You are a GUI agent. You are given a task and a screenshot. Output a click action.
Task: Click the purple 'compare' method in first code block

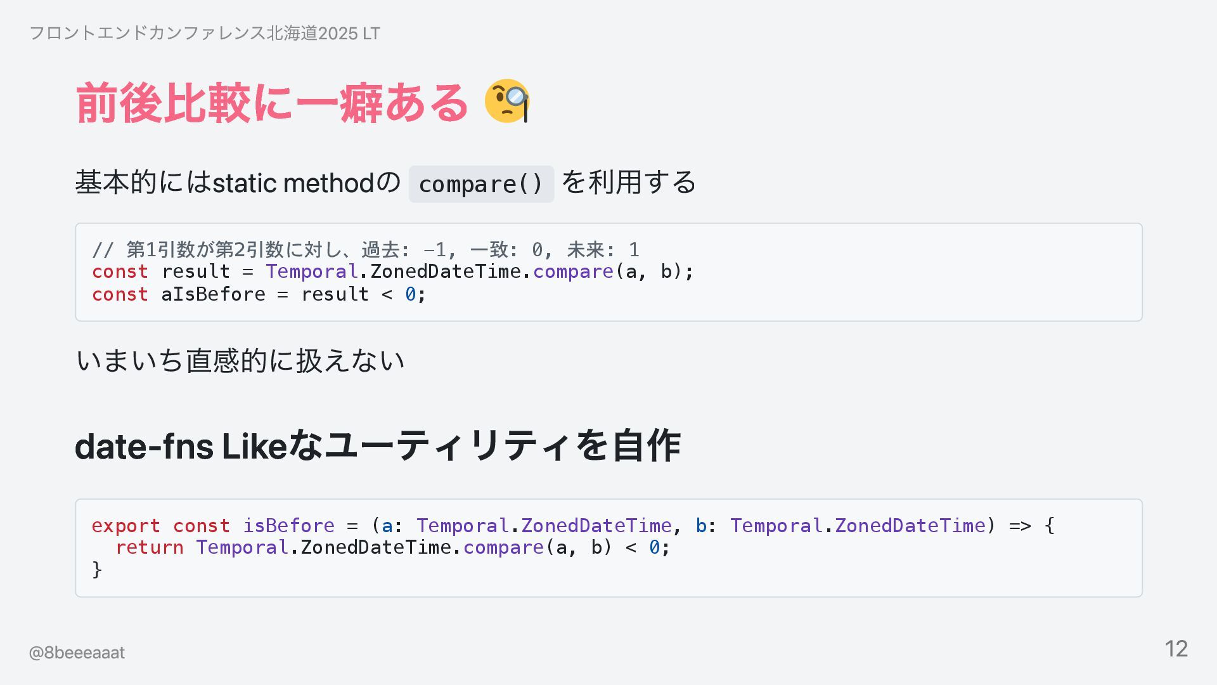[573, 271]
